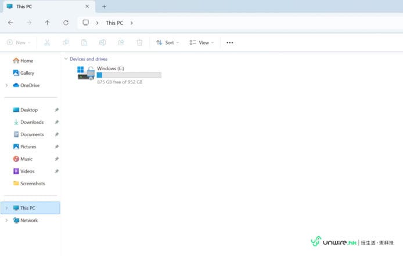Screen dimensions: 403x256
Task: Click the Cut scissors icon in toolbar
Action: tap(47, 42)
